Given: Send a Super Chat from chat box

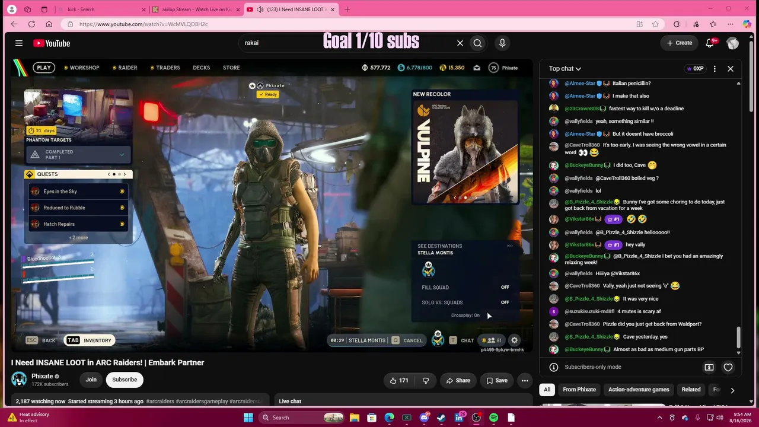Looking at the screenshot, I should click(709, 367).
